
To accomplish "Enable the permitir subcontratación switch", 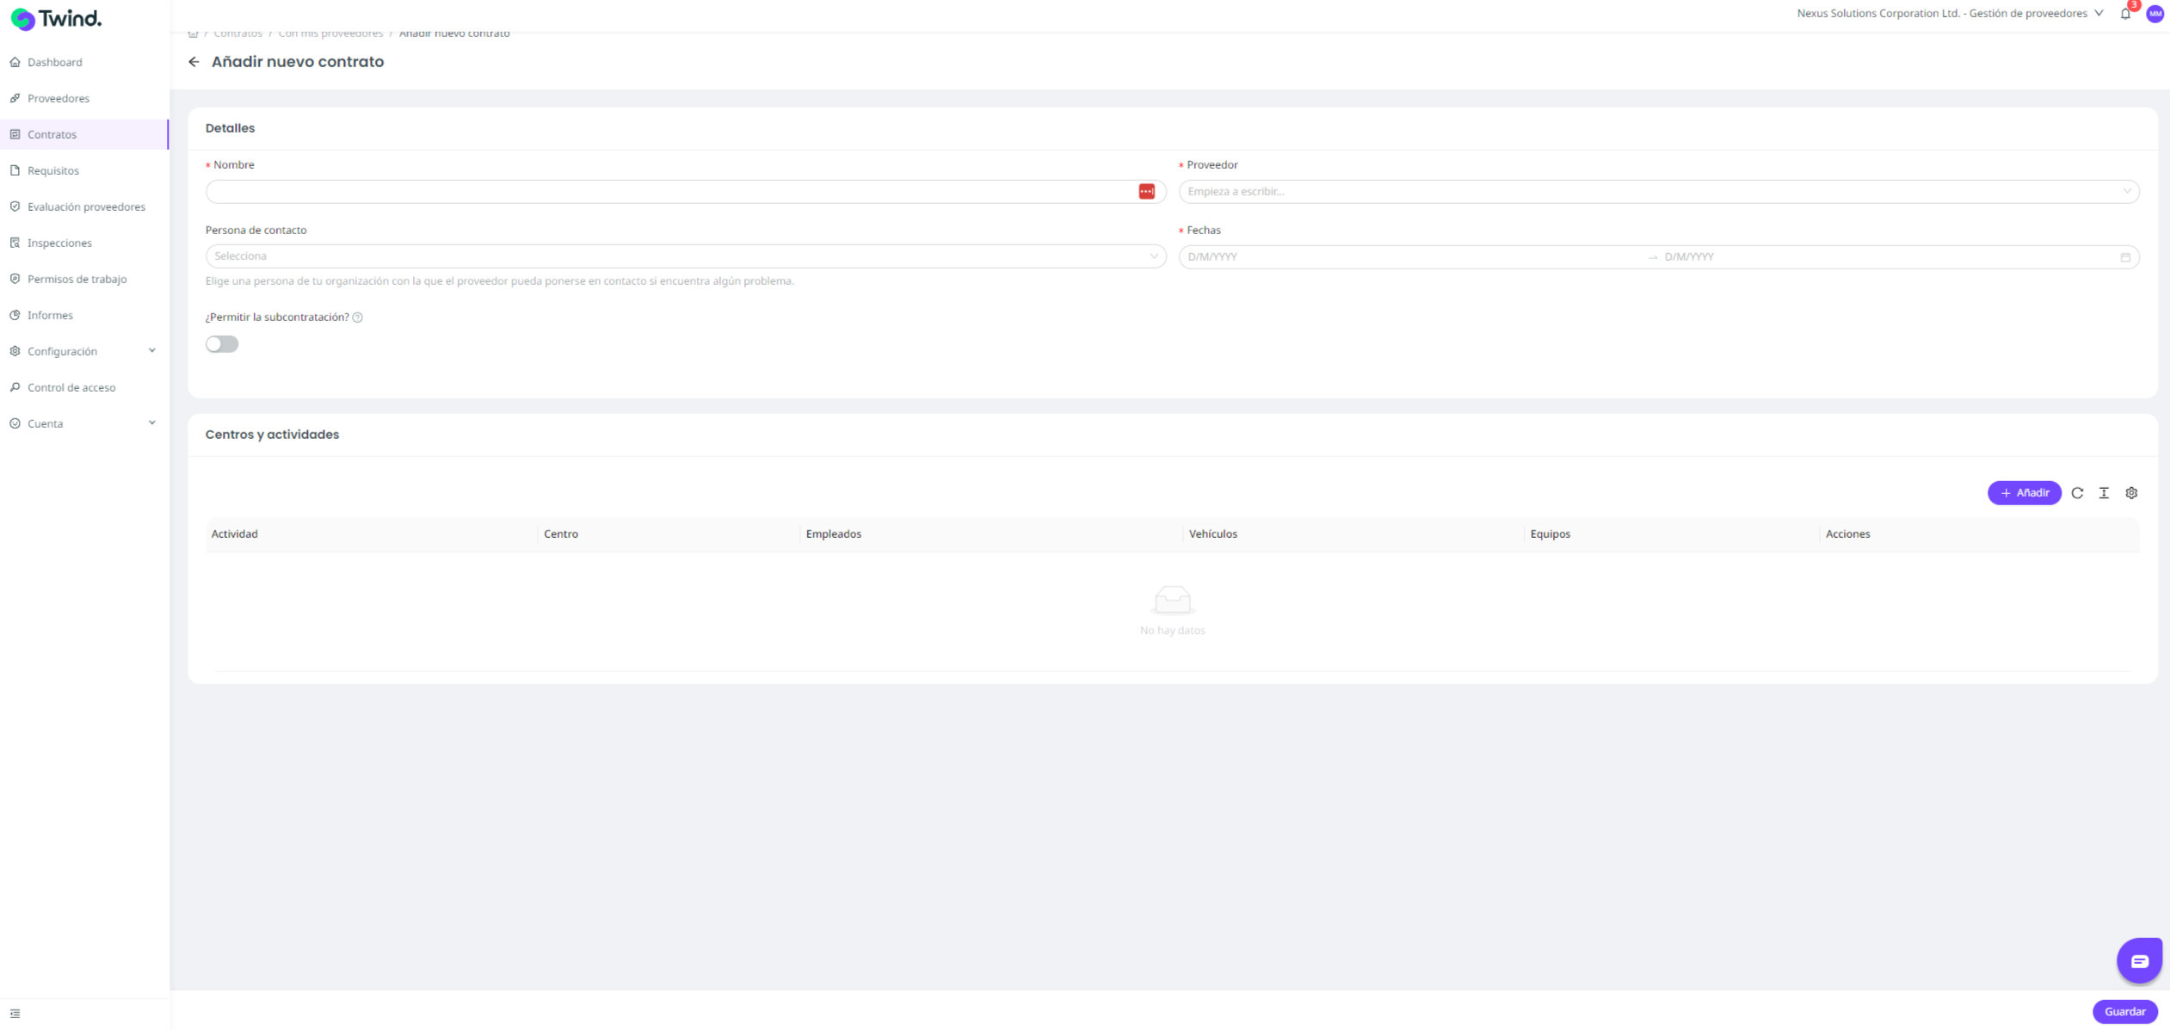I will pos(222,344).
